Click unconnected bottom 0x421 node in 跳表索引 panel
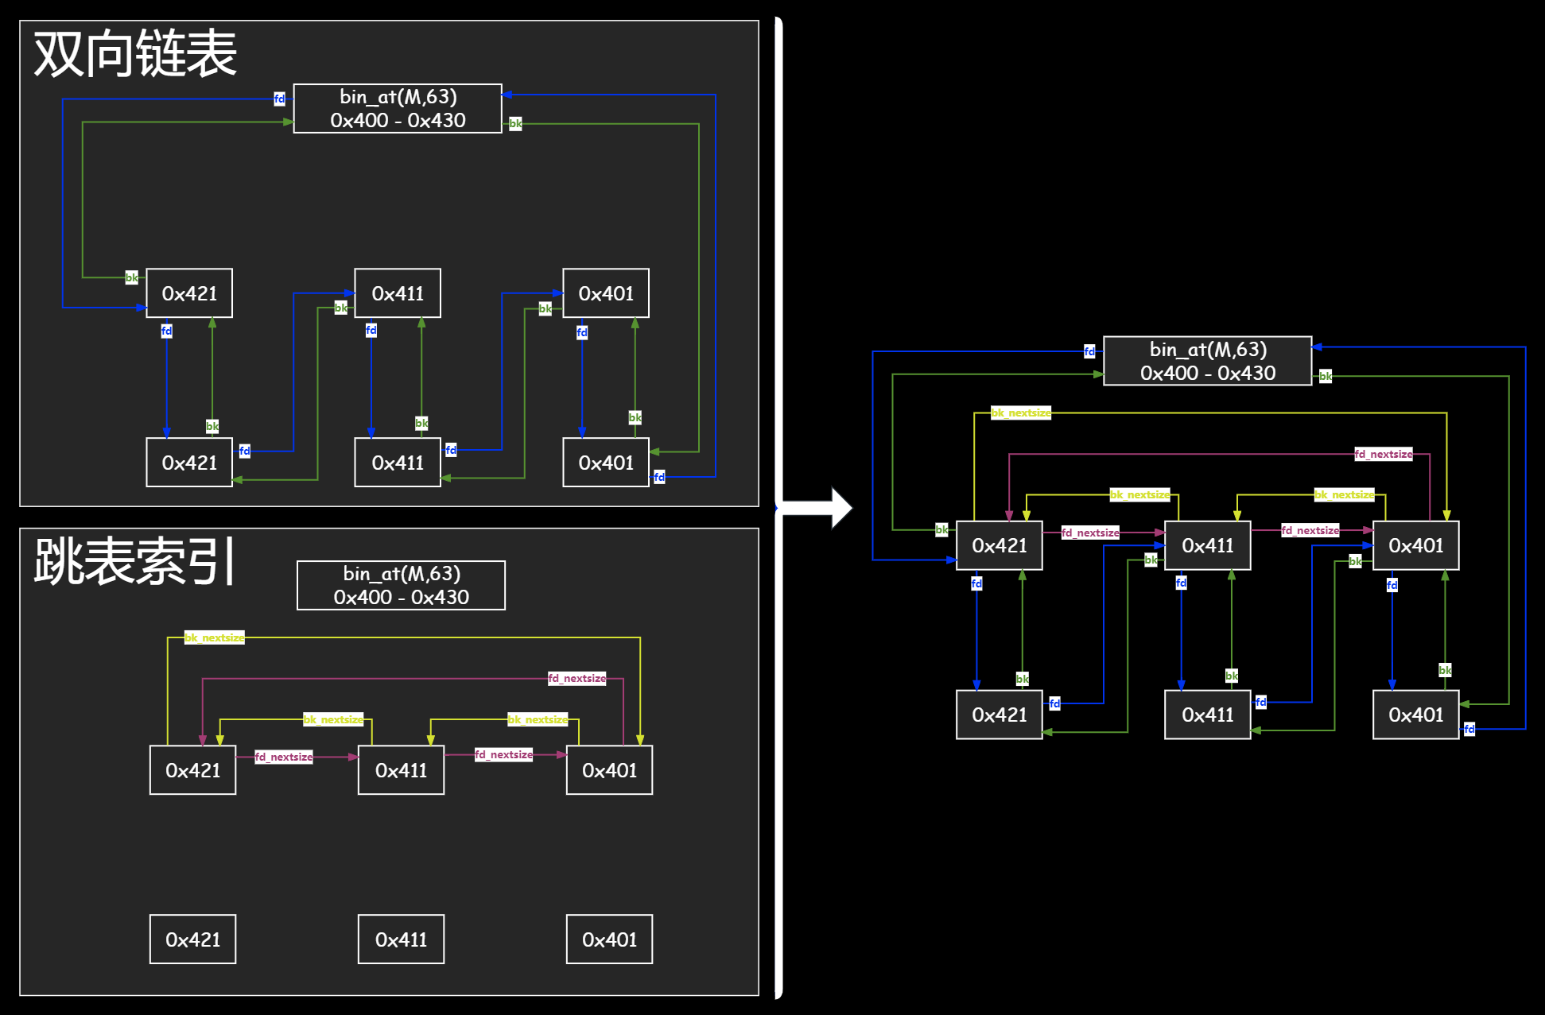Viewport: 1545px width, 1015px height. point(192,939)
